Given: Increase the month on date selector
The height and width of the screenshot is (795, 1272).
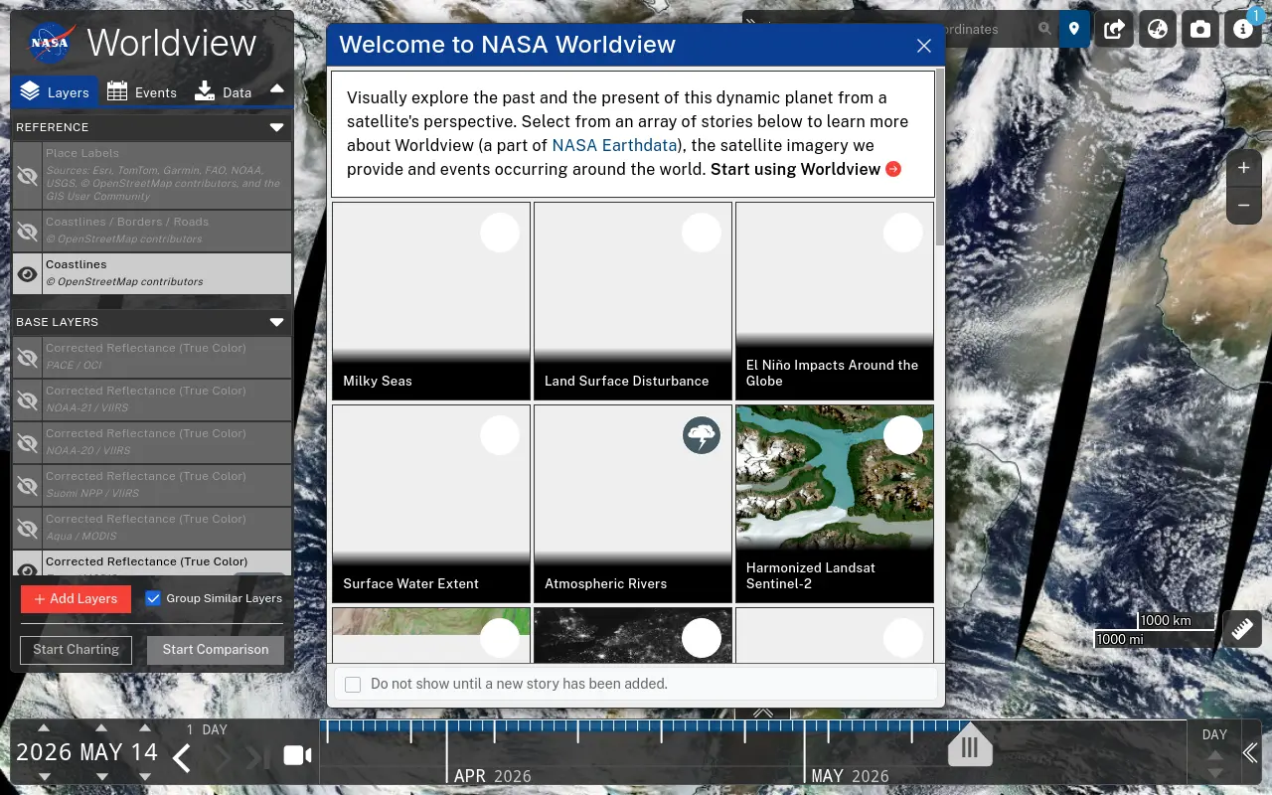Looking at the screenshot, I should [x=101, y=728].
